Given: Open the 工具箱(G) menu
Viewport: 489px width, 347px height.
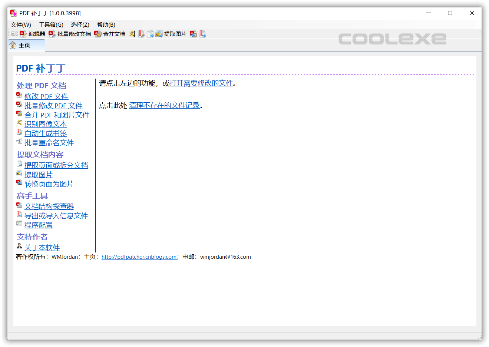Looking at the screenshot, I should [x=51, y=24].
